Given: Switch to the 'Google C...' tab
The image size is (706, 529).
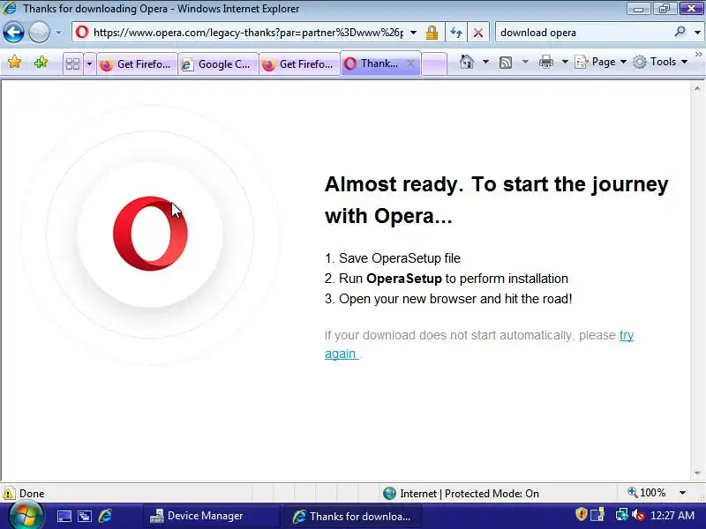Looking at the screenshot, I should (x=218, y=63).
